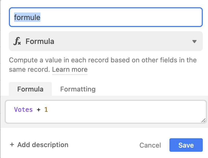Open the field type dropdown arrow

(194, 42)
